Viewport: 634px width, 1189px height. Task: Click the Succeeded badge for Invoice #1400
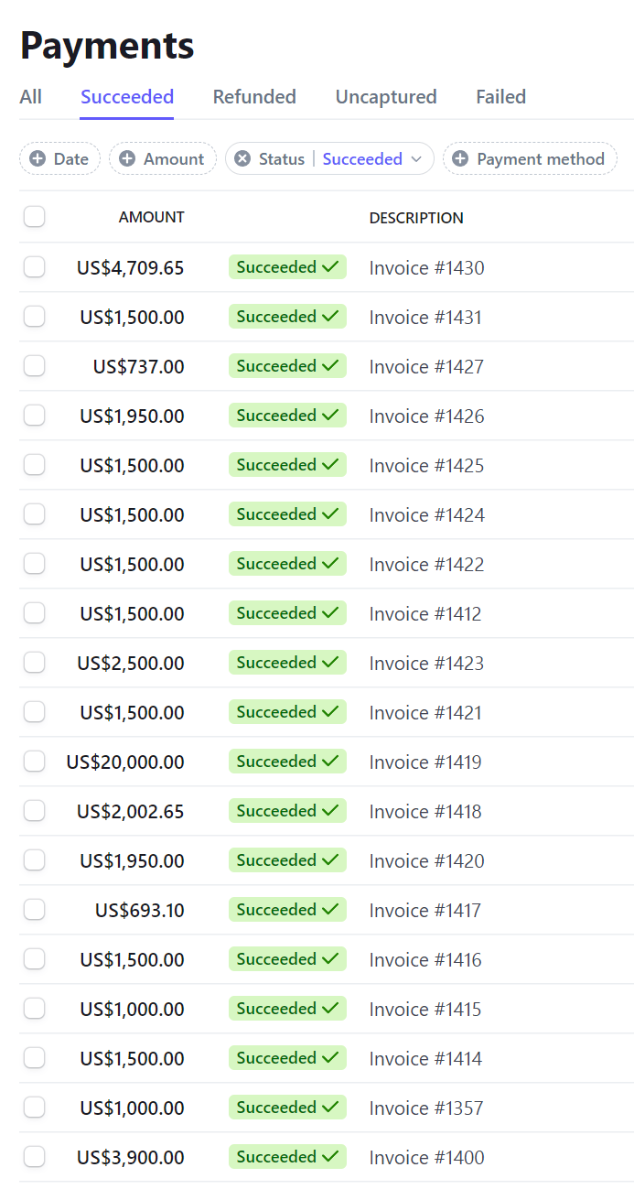(287, 1157)
